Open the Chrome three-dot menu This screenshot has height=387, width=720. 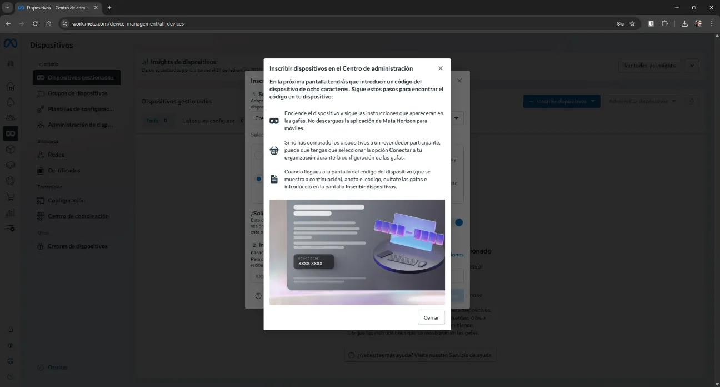click(x=712, y=24)
